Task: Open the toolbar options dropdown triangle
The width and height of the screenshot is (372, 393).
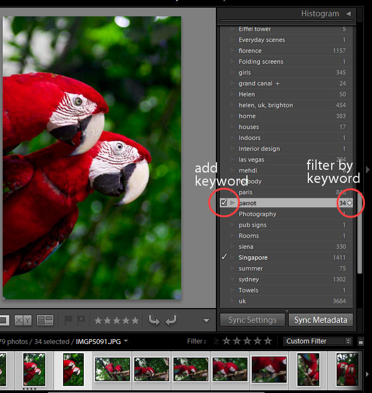Action: point(207,321)
